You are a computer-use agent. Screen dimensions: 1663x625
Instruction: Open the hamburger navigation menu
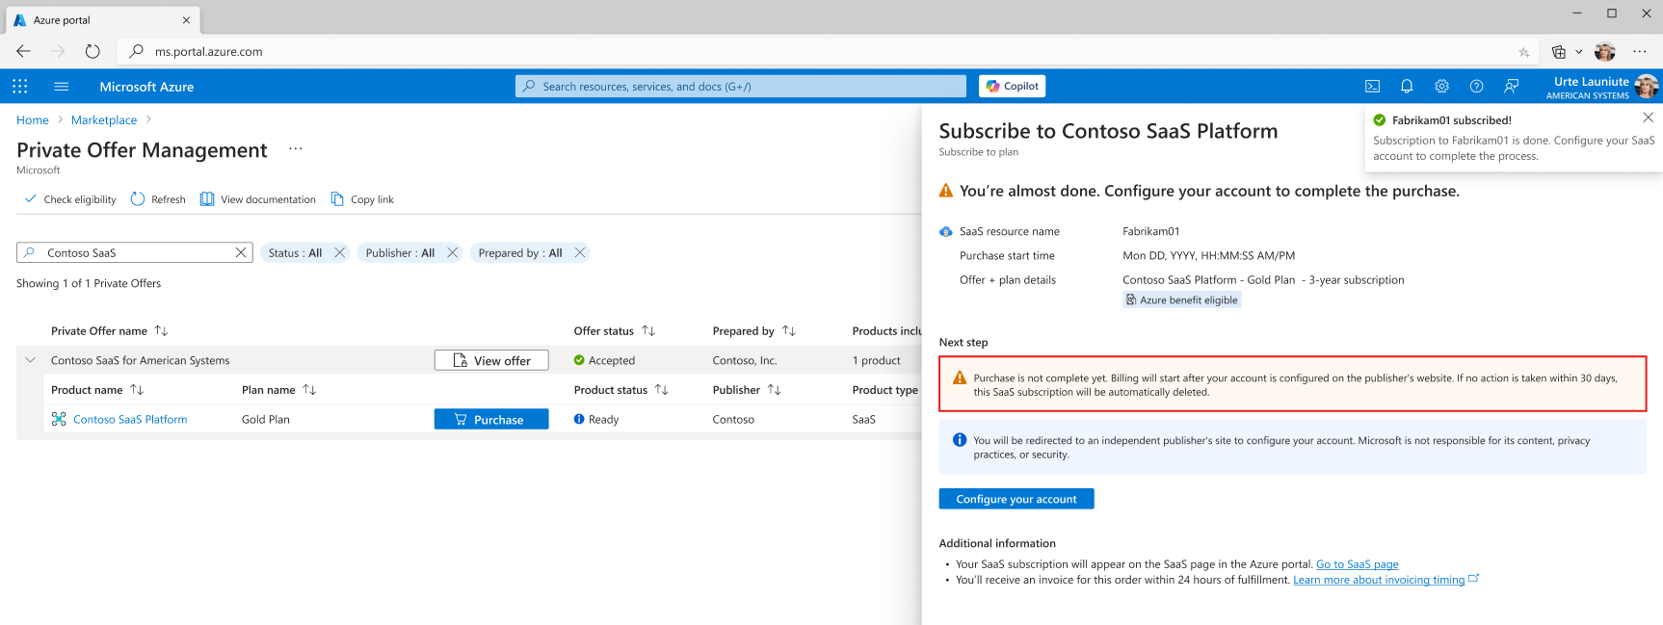pyautogui.click(x=62, y=87)
